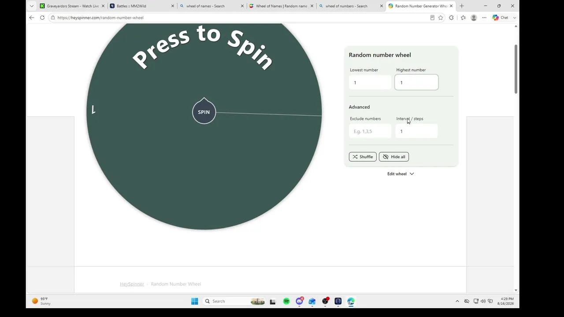Click the page vertical scrollbar thumb

pos(516,69)
